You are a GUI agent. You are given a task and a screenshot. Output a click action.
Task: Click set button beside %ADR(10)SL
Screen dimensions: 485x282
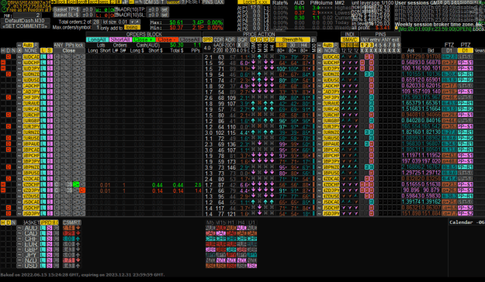(x=165, y=15)
